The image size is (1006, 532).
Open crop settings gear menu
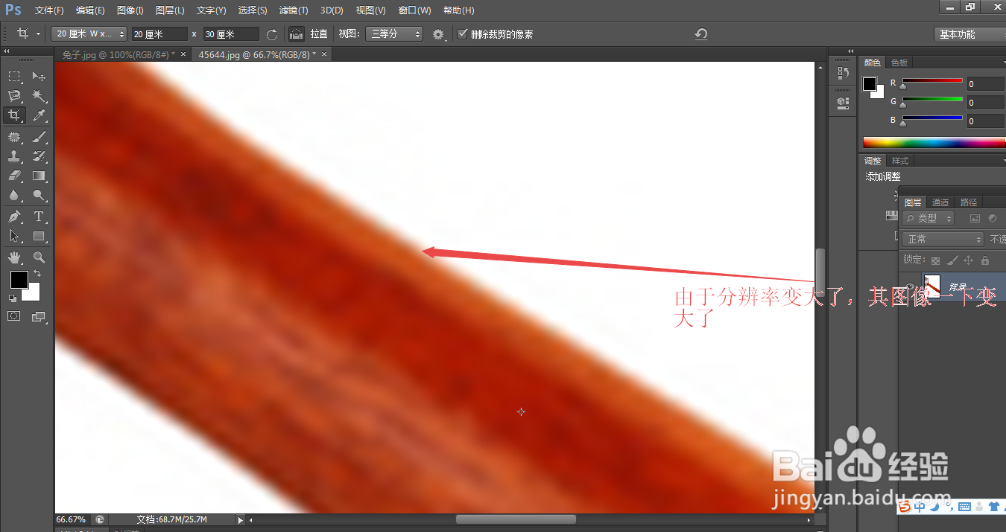(x=438, y=34)
